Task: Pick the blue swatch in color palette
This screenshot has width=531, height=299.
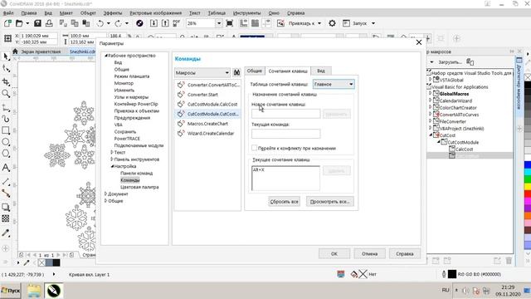Action: click(x=528, y=164)
